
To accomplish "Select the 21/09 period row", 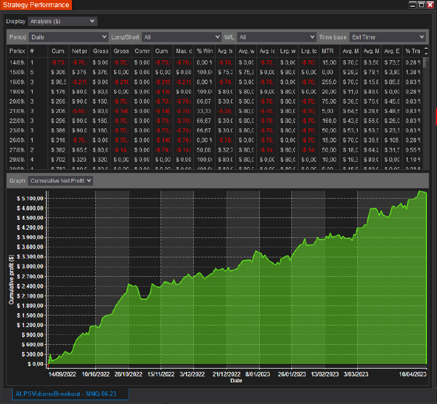I will click(214, 111).
